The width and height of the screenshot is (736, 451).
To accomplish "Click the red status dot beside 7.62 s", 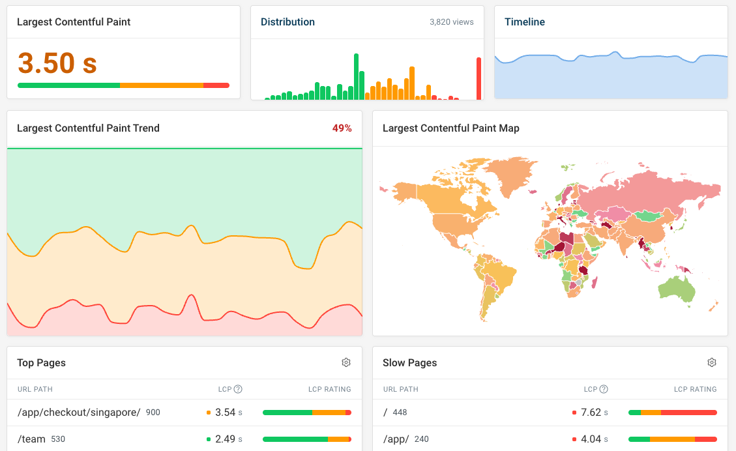I will click(576, 413).
